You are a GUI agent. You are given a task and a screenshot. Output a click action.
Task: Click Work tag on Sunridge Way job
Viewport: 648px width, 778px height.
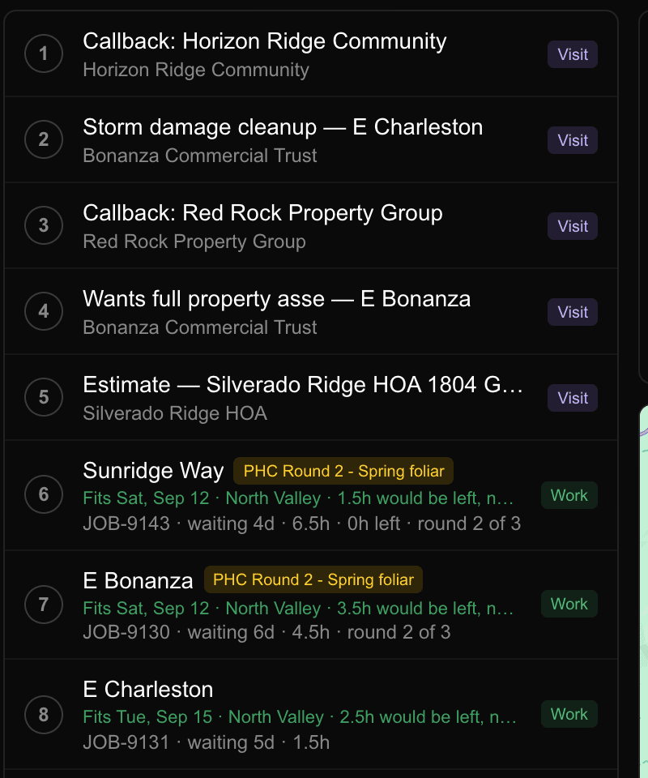point(569,495)
